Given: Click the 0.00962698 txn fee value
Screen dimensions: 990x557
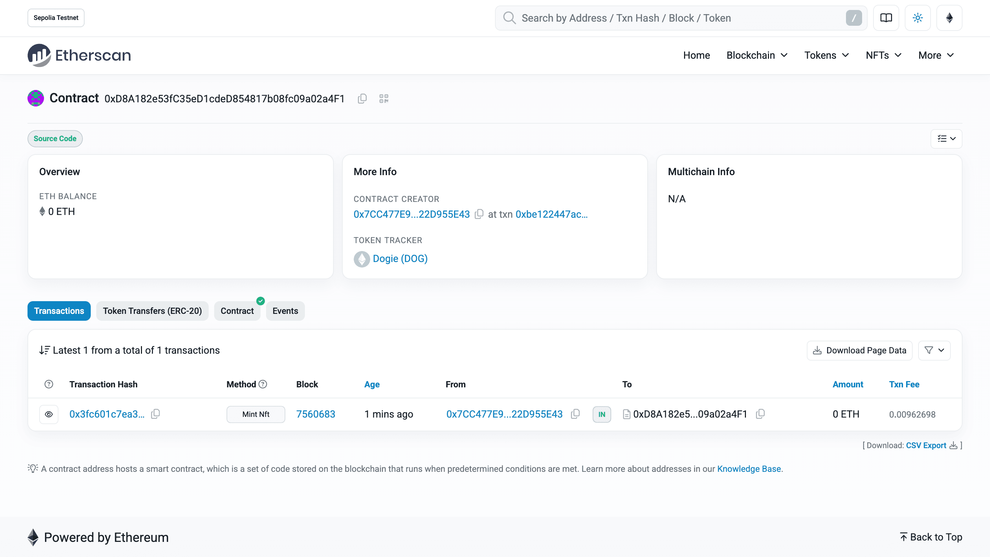Looking at the screenshot, I should click(x=912, y=414).
